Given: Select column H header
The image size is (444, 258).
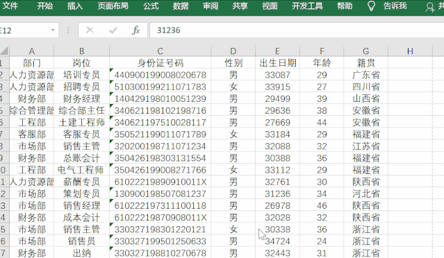Looking at the screenshot, I should coord(410,51).
